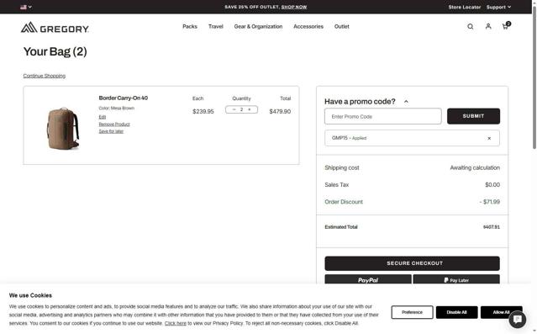The width and height of the screenshot is (537, 334).
Task: Open the Travel menu
Action: (216, 26)
